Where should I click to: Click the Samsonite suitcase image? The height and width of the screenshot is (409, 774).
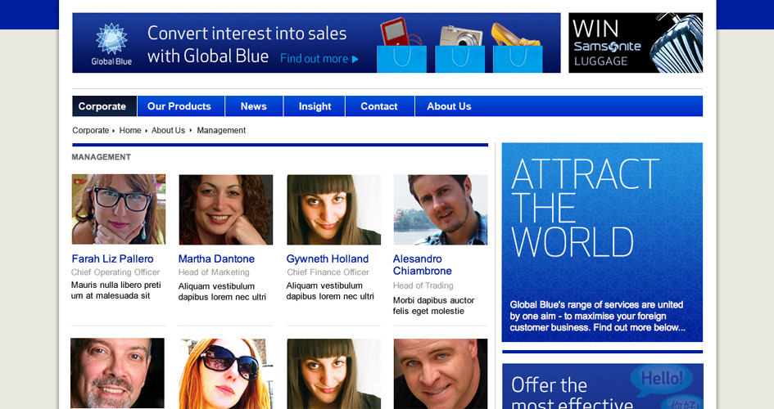[x=677, y=43]
